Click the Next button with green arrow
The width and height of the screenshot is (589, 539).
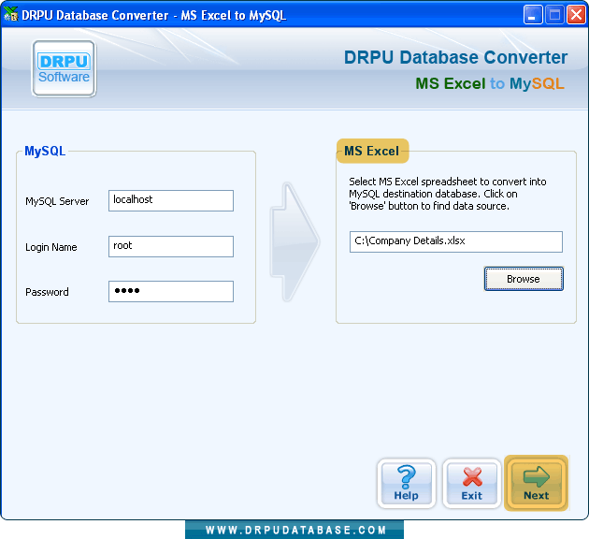tap(536, 484)
